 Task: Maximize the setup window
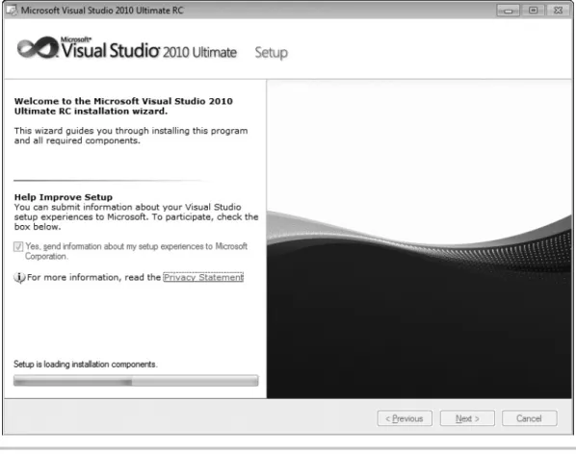(x=533, y=11)
